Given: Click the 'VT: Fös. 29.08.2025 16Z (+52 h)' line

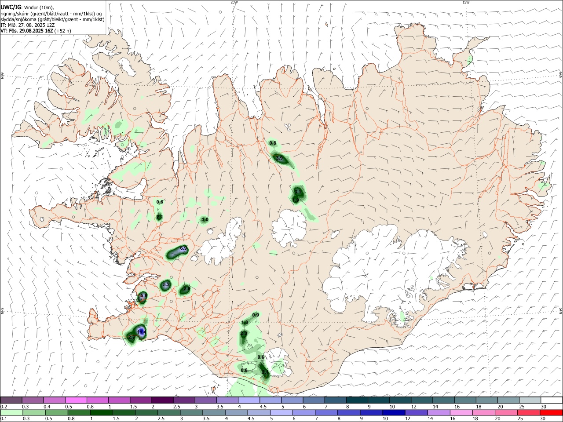Looking at the screenshot, I should pyautogui.click(x=36, y=31).
